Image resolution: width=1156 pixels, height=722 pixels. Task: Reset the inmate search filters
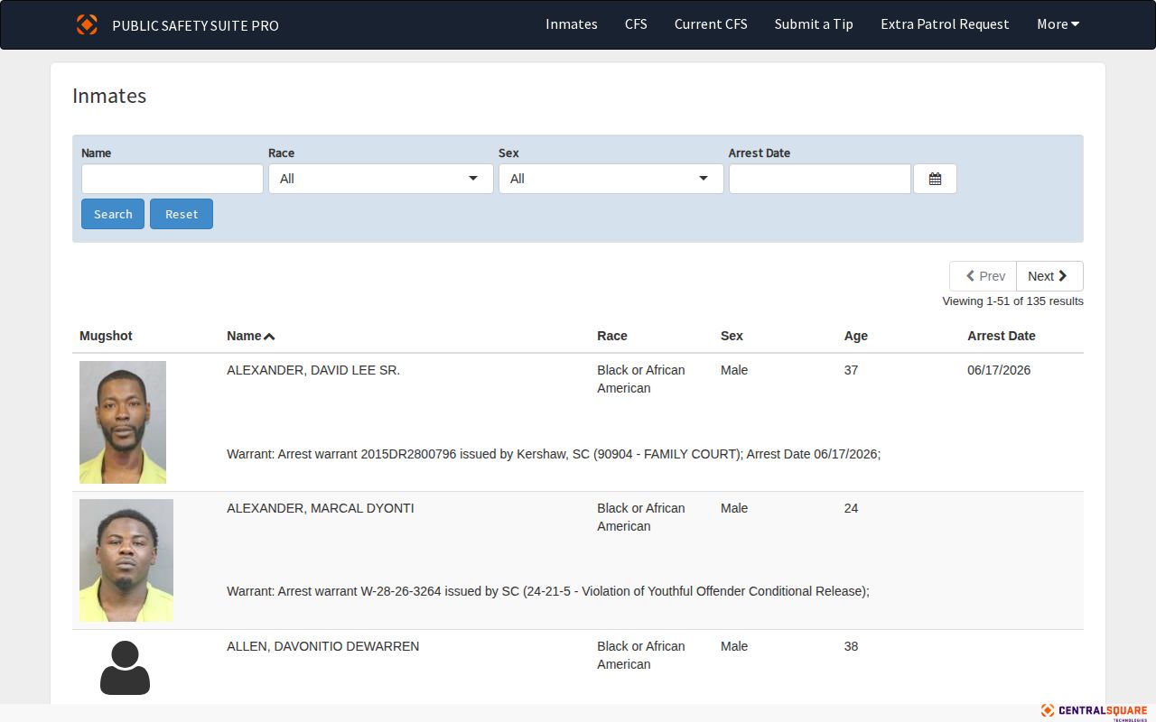(182, 214)
